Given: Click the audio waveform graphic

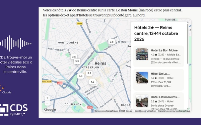Looking at the screenshot, I should click(16, 43).
